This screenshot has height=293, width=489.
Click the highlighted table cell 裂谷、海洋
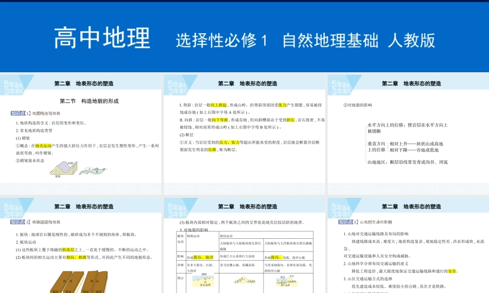coord(203,257)
